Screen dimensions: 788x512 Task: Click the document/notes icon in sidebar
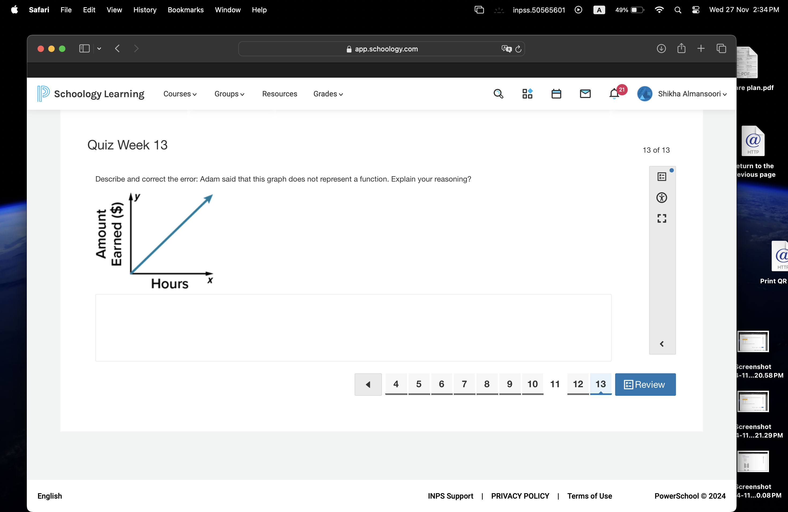click(x=662, y=177)
